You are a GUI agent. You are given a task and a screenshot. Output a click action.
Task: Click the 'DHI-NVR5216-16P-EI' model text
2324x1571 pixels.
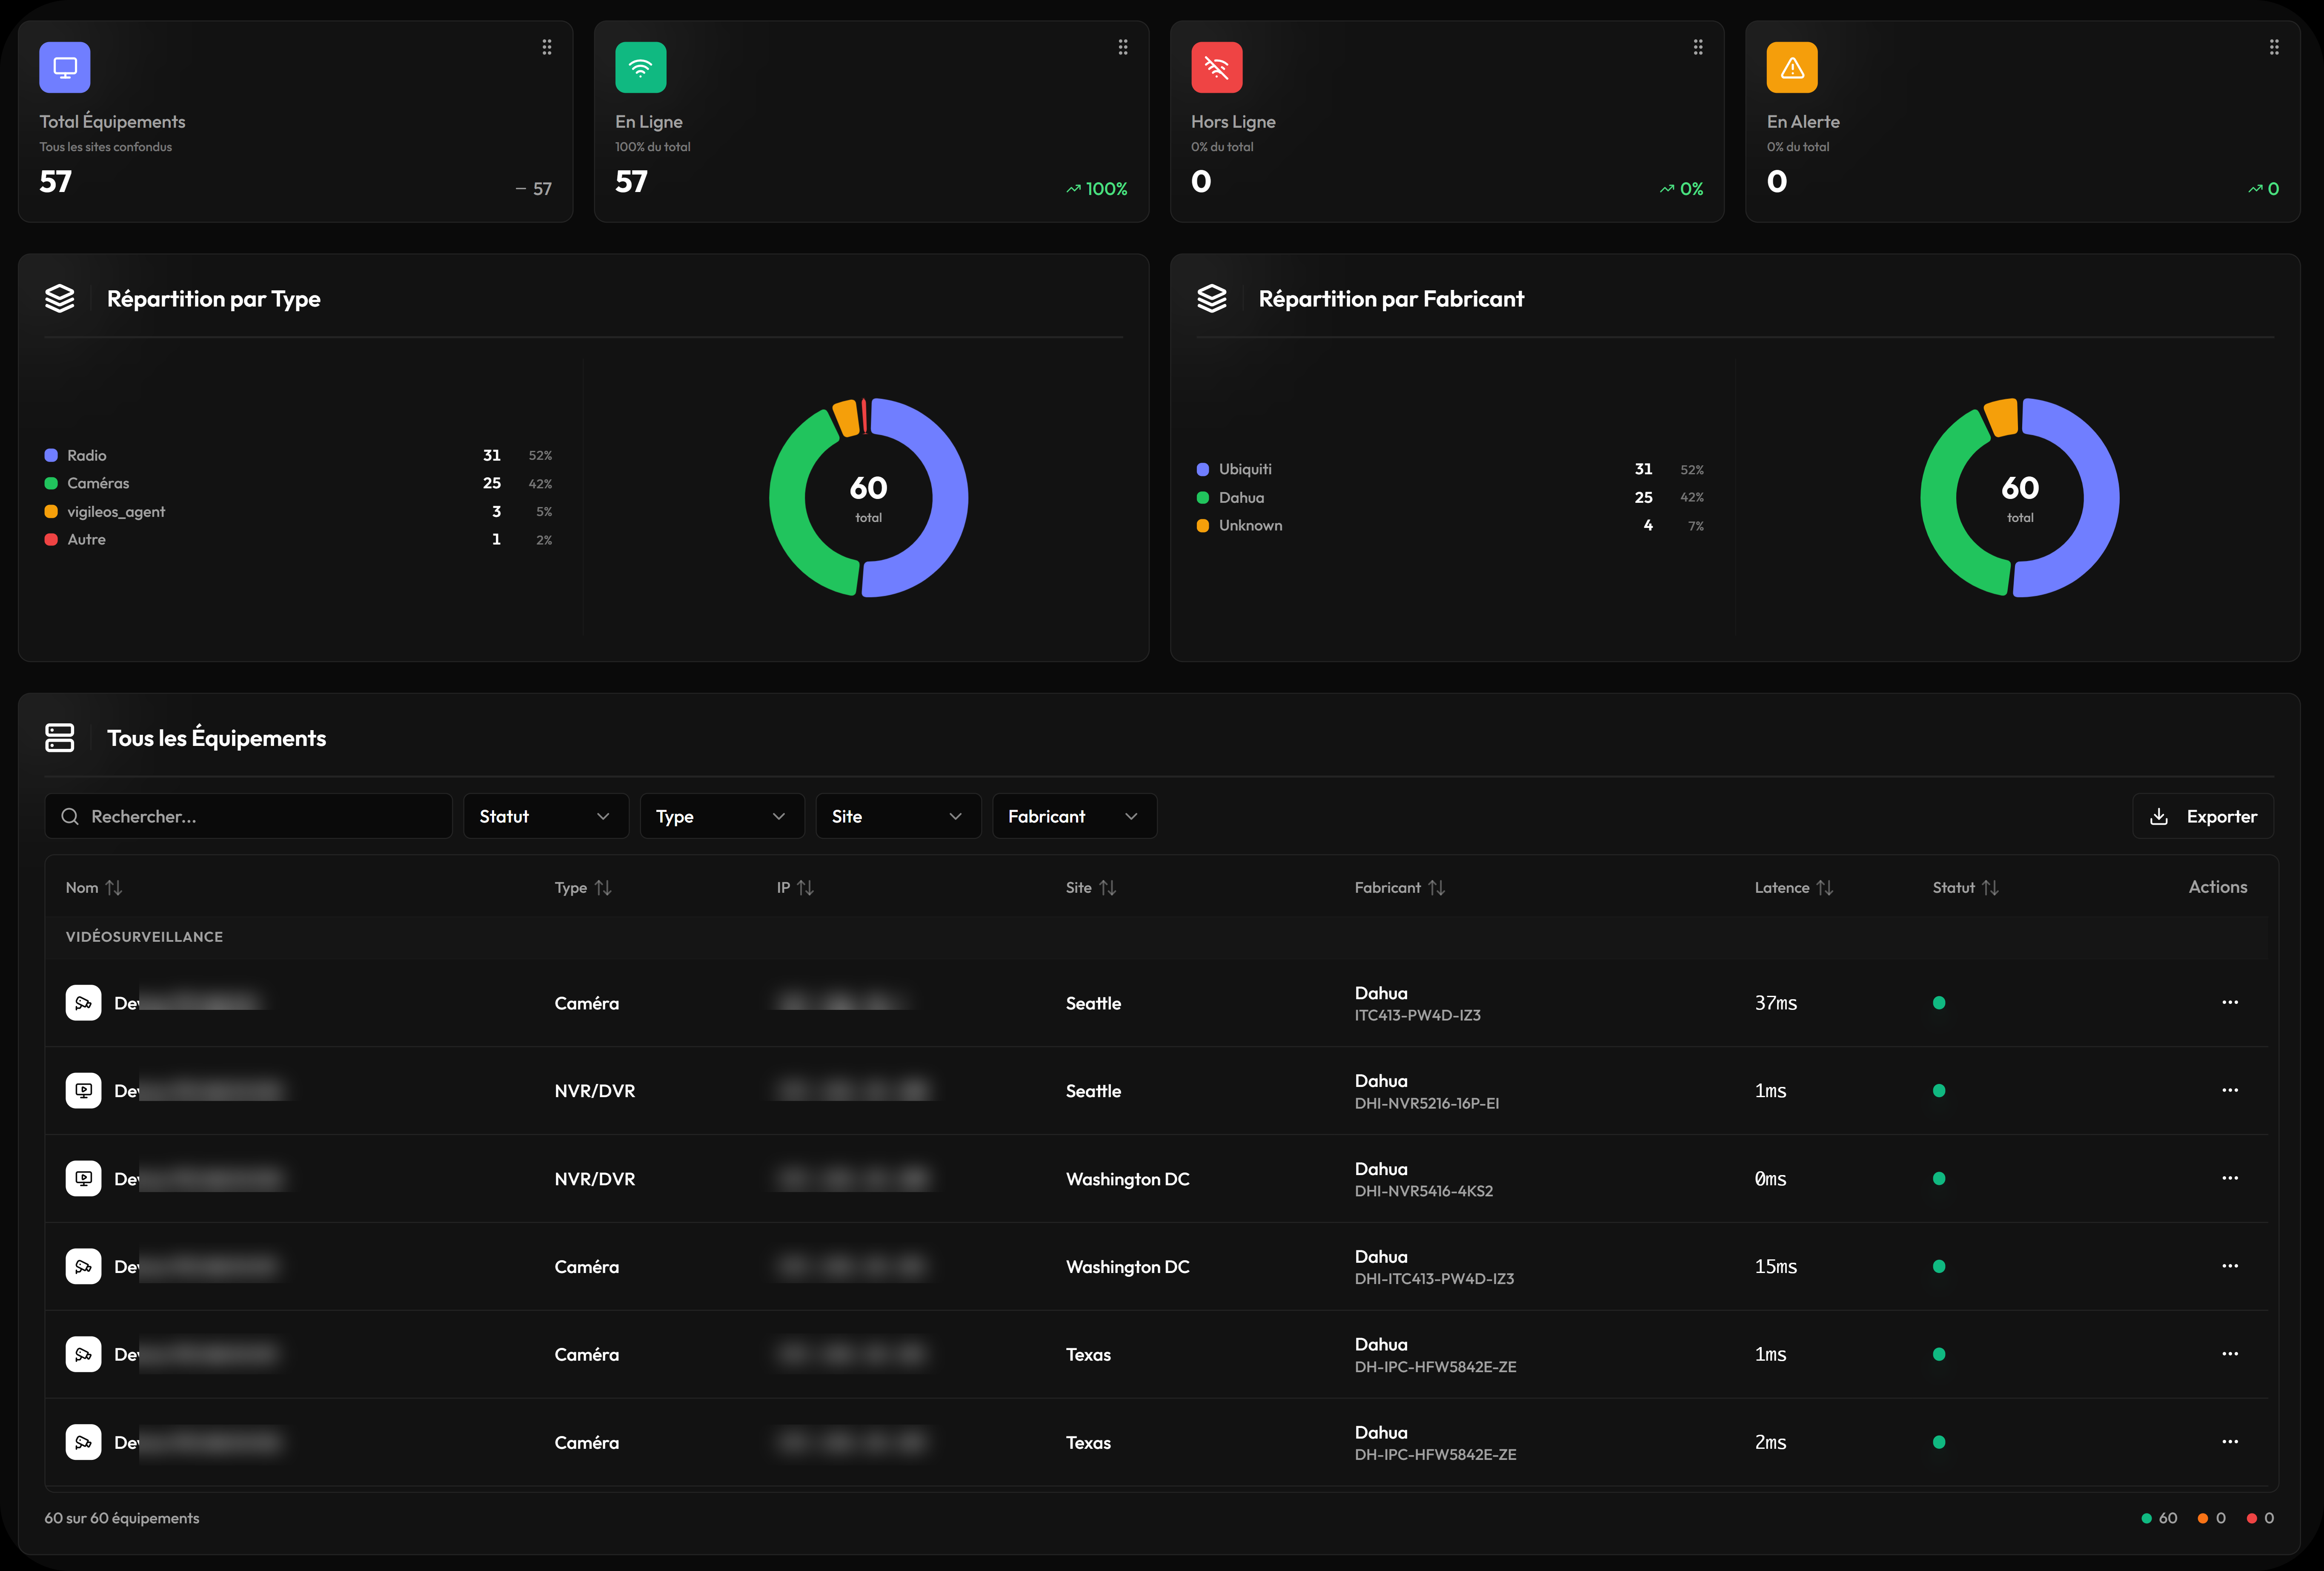(1427, 1103)
